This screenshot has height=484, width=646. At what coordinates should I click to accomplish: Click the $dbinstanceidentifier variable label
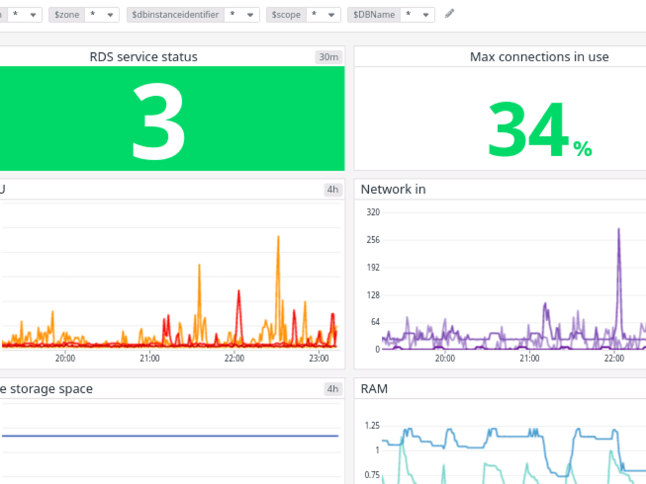coord(176,15)
